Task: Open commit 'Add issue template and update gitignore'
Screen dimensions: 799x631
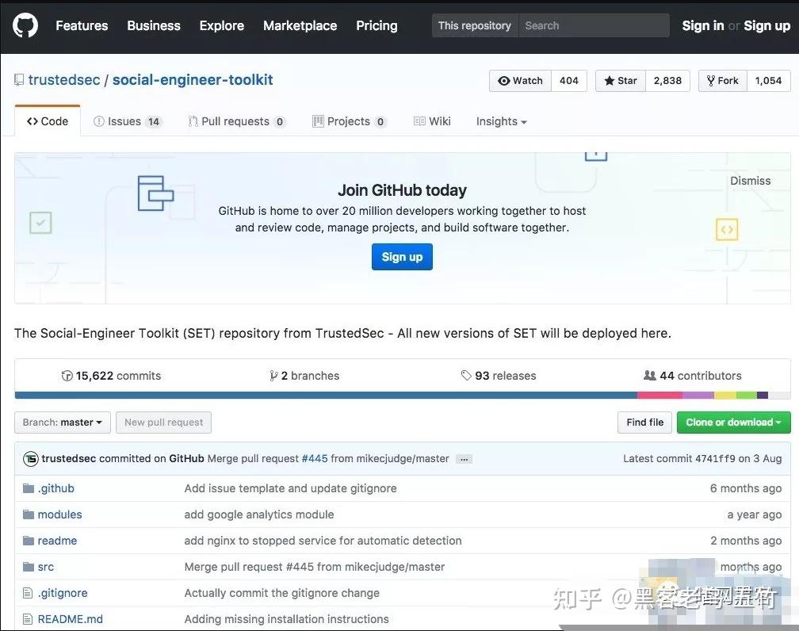Action: [x=290, y=488]
